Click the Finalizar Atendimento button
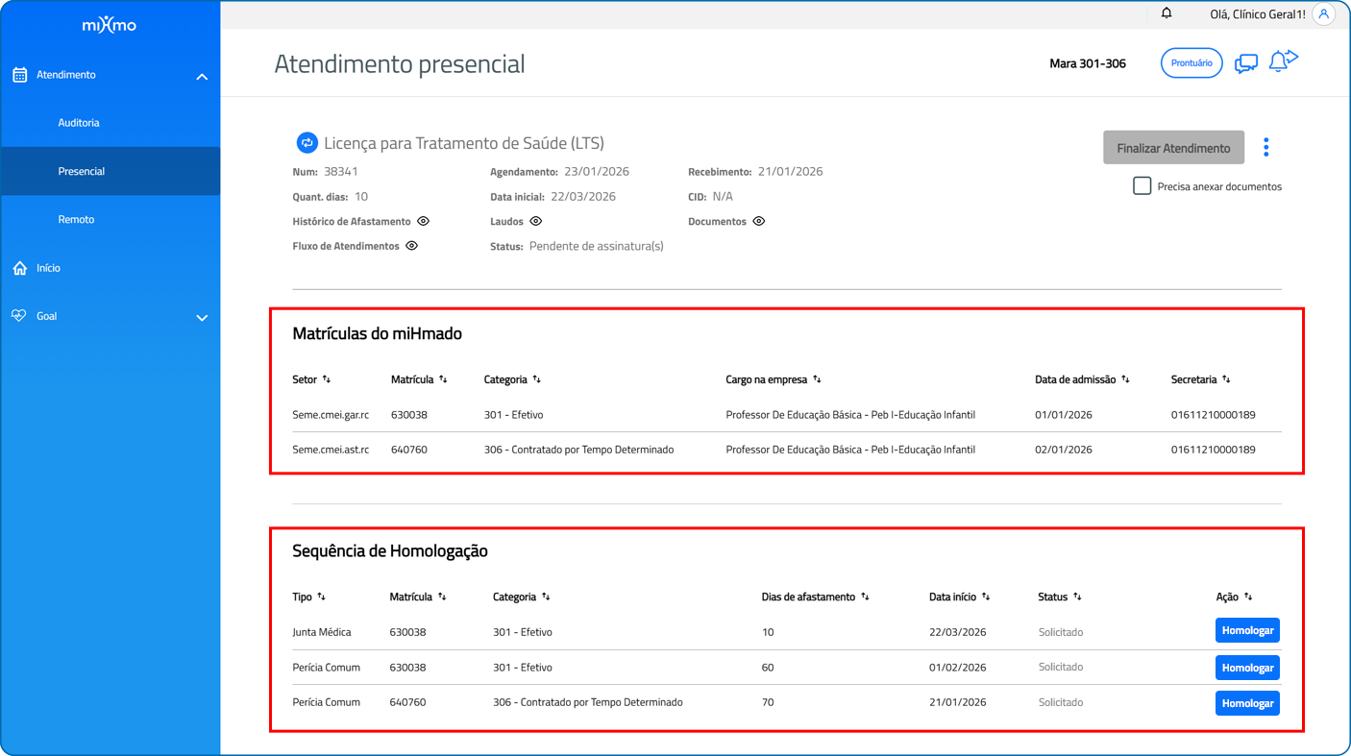This screenshot has height=756, width=1351. [x=1172, y=148]
